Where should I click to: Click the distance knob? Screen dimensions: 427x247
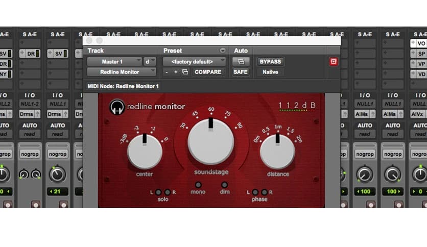tap(277, 151)
